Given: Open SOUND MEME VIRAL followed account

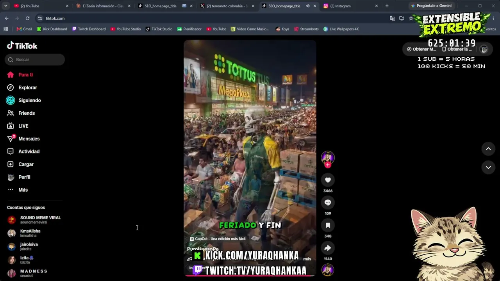Looking at the screenshot, I should pyautogui.click(x=34, y=220).
